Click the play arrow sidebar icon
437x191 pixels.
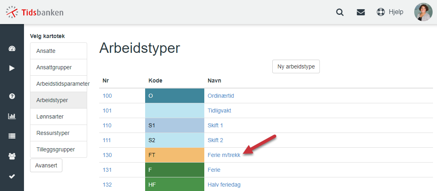[12, 68]
